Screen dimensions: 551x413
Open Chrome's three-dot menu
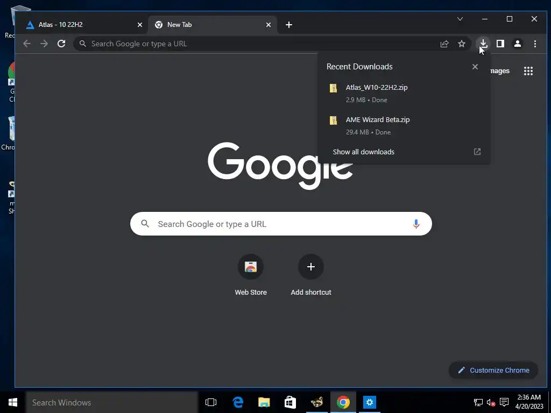tap(535, 44)
